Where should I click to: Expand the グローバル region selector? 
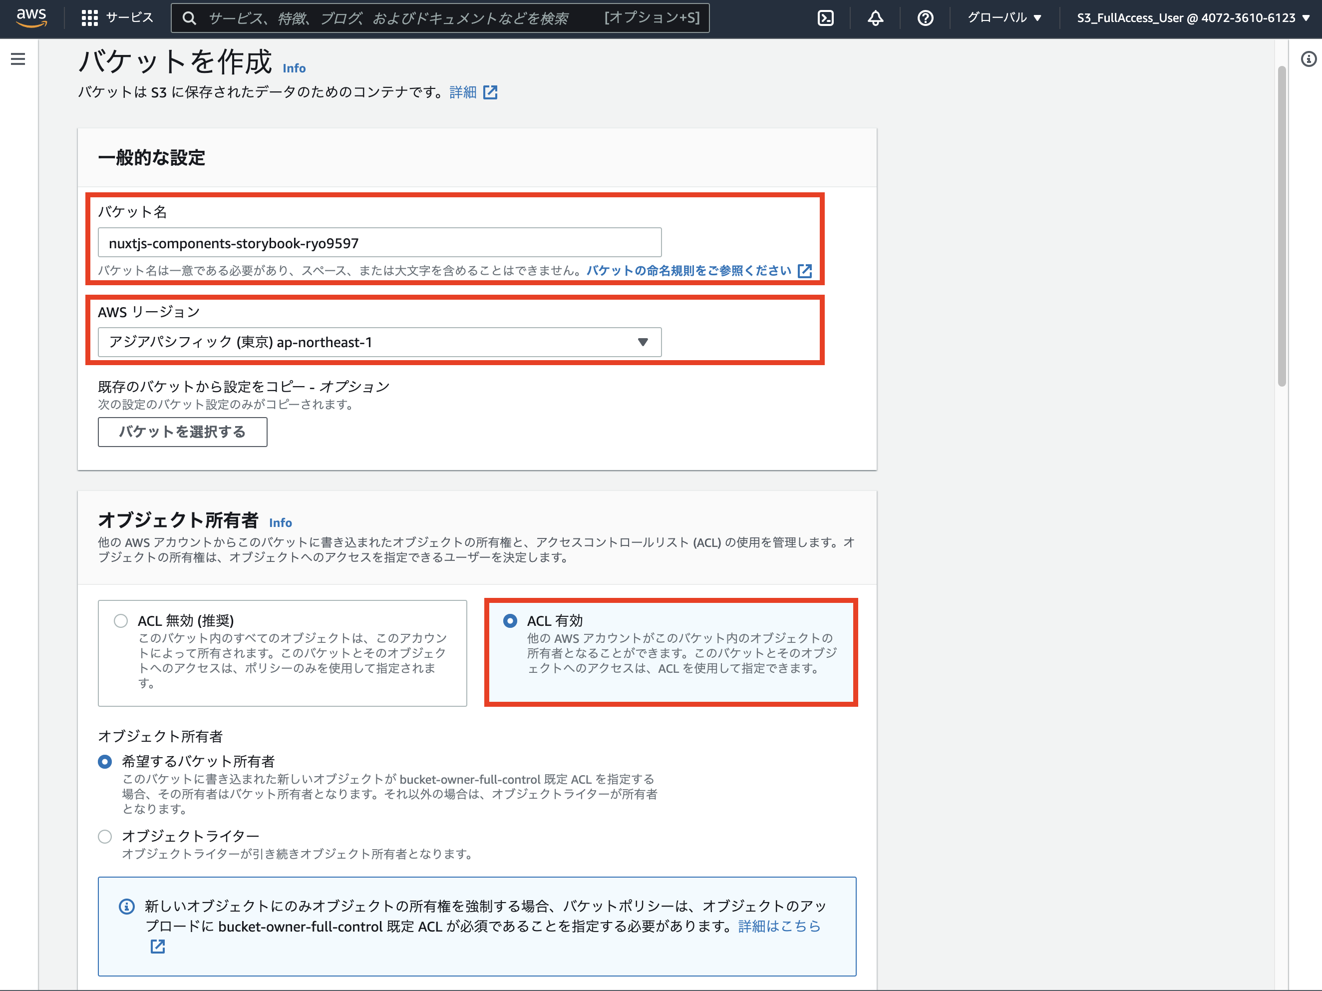click(x=1004, y=18)
